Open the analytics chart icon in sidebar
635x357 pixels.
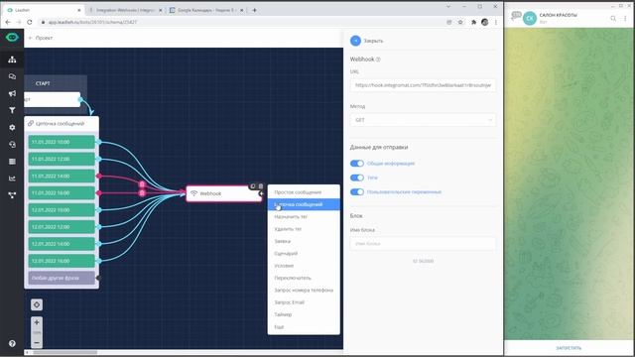(12, 178)
